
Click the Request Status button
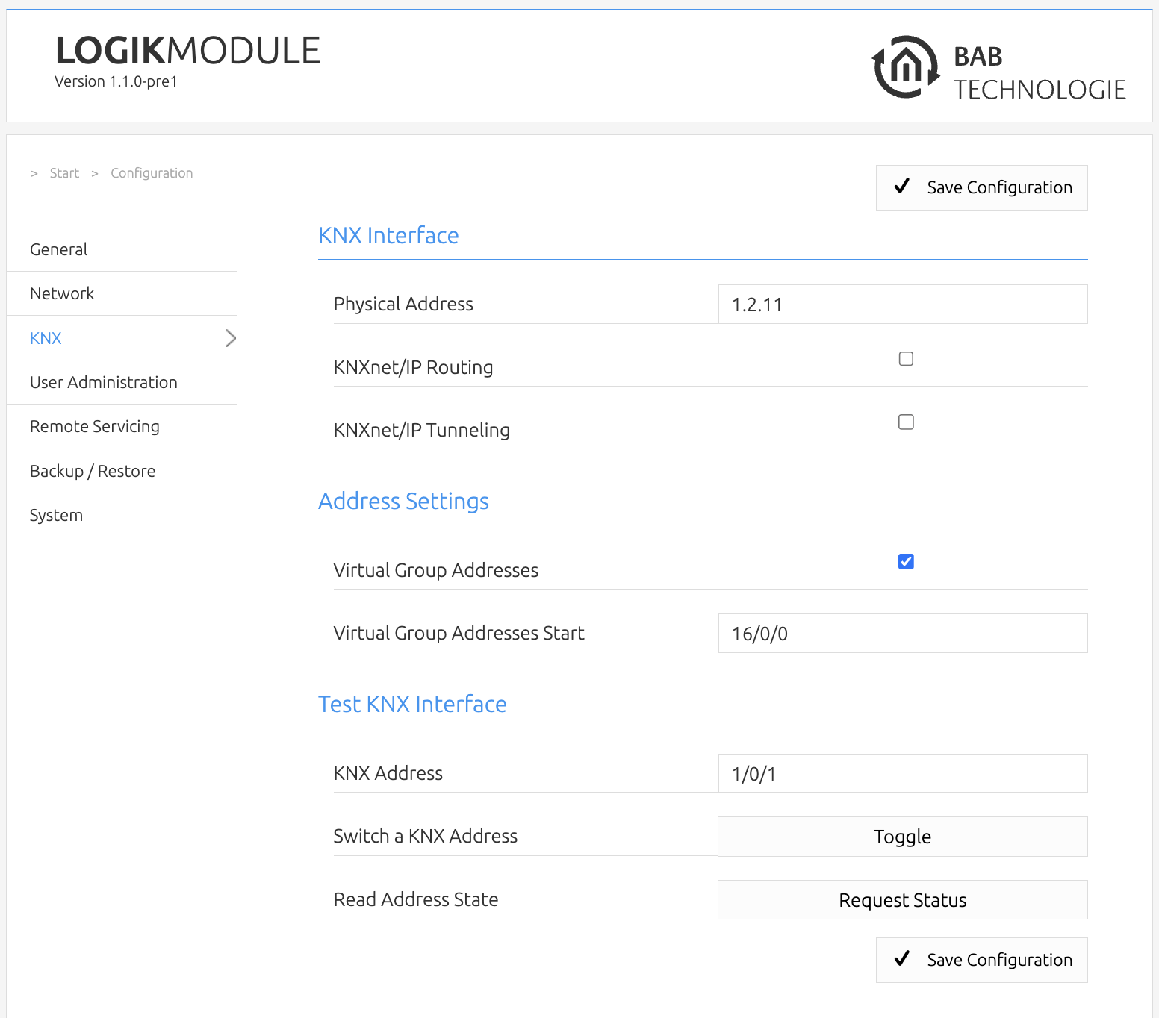903,900
